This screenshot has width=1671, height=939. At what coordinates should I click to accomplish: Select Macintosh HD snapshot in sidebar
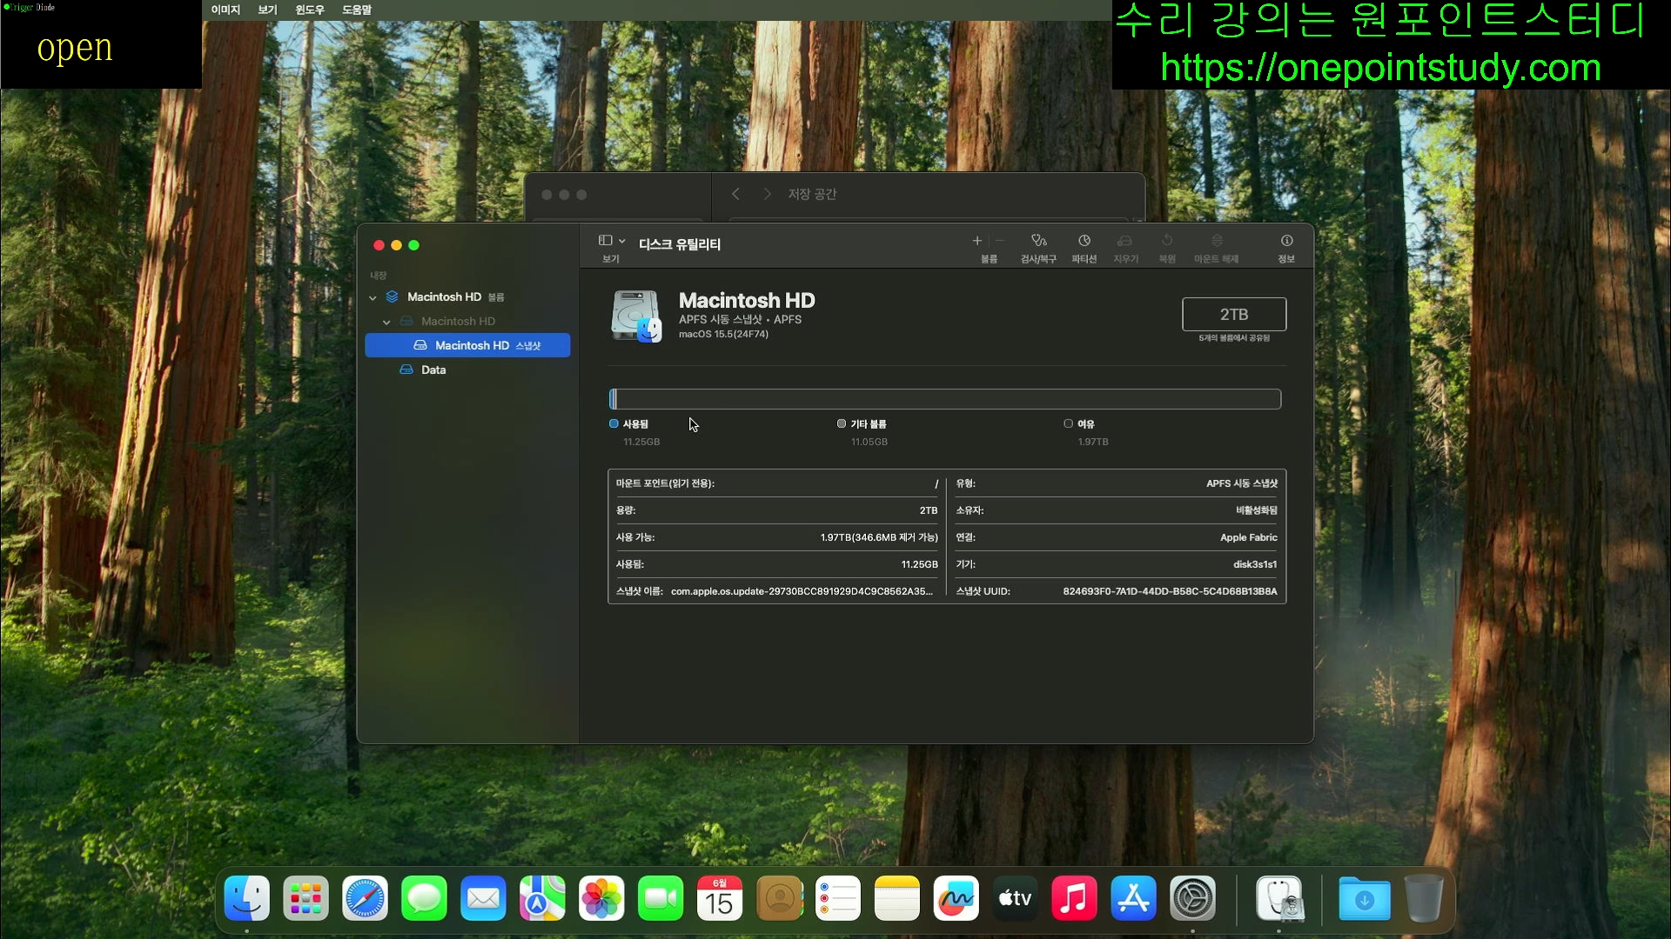pos(467,345)
